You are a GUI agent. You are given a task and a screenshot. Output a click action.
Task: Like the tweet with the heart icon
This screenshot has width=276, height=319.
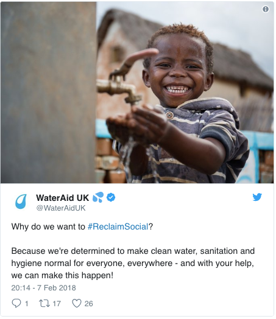point(77,303)
